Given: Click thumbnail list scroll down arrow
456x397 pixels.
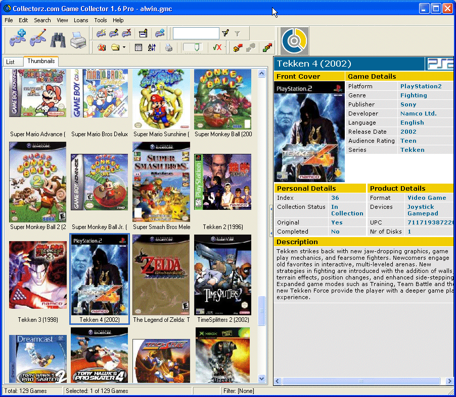Looking at the screenshot, I should point(261,378).
